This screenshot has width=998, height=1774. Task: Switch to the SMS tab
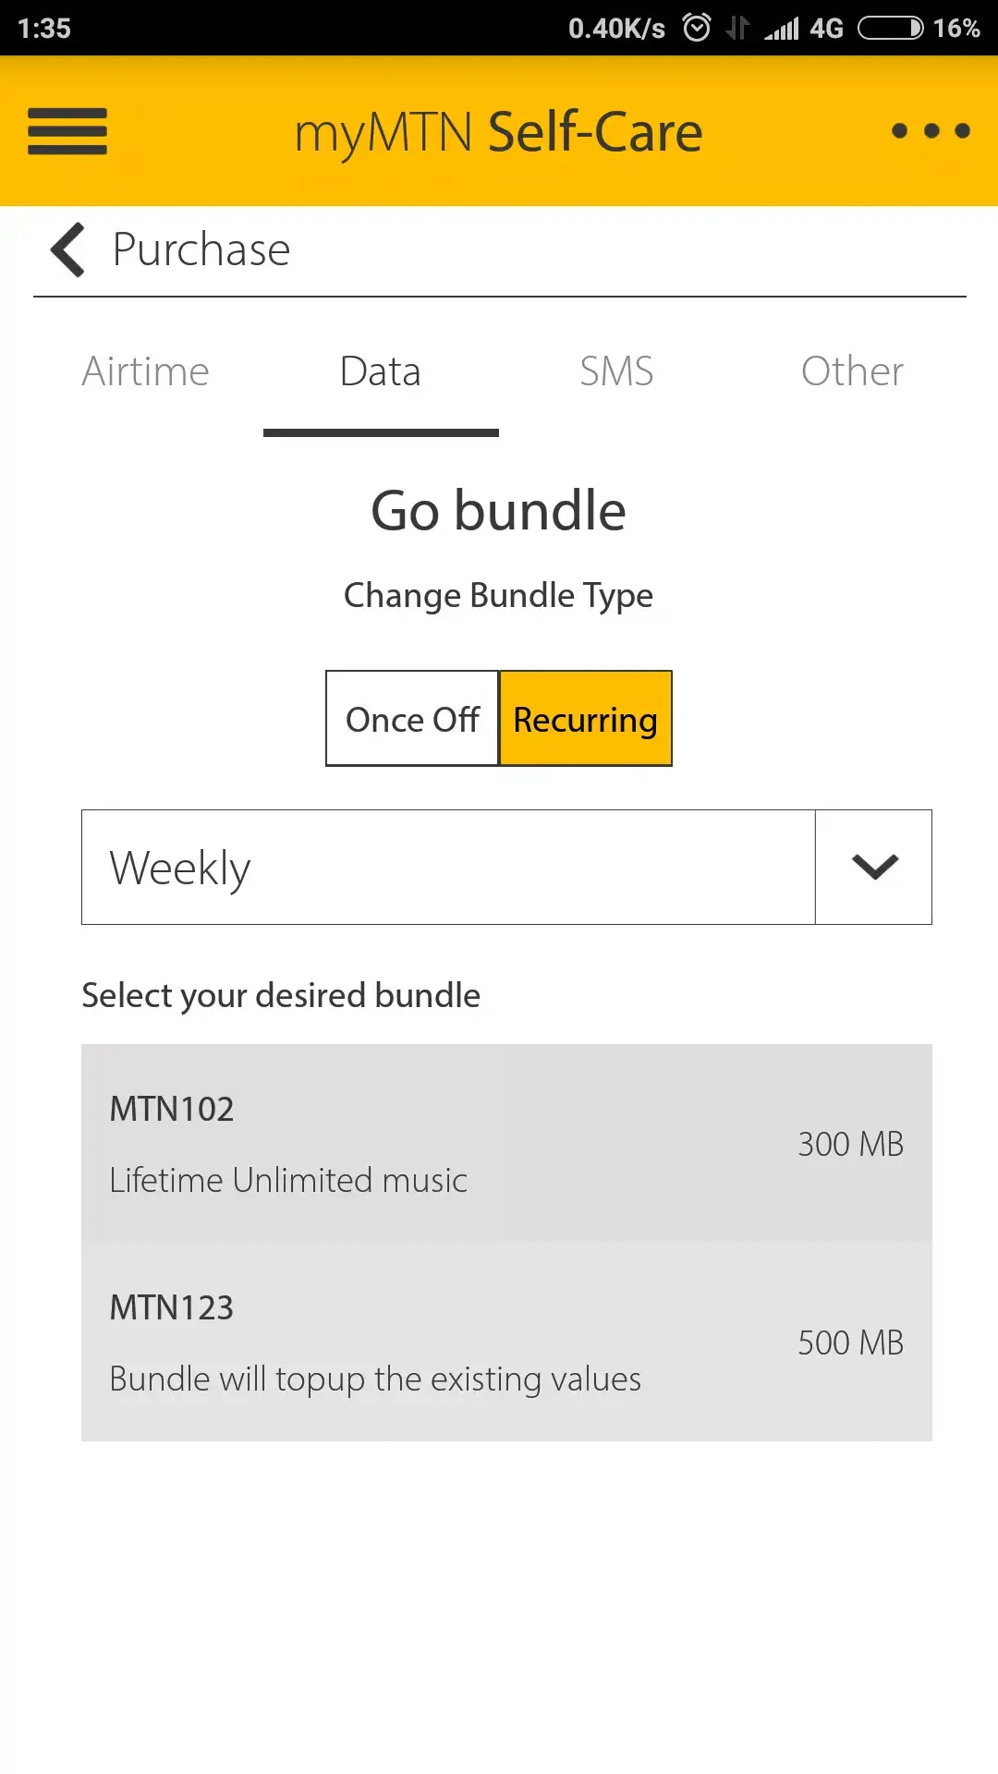pos(616,371)
